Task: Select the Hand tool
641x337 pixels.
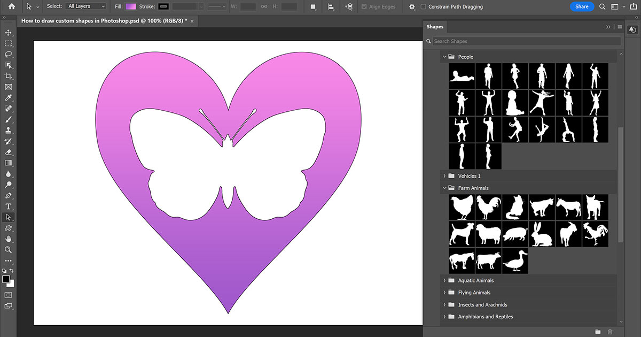Action: 8,239
